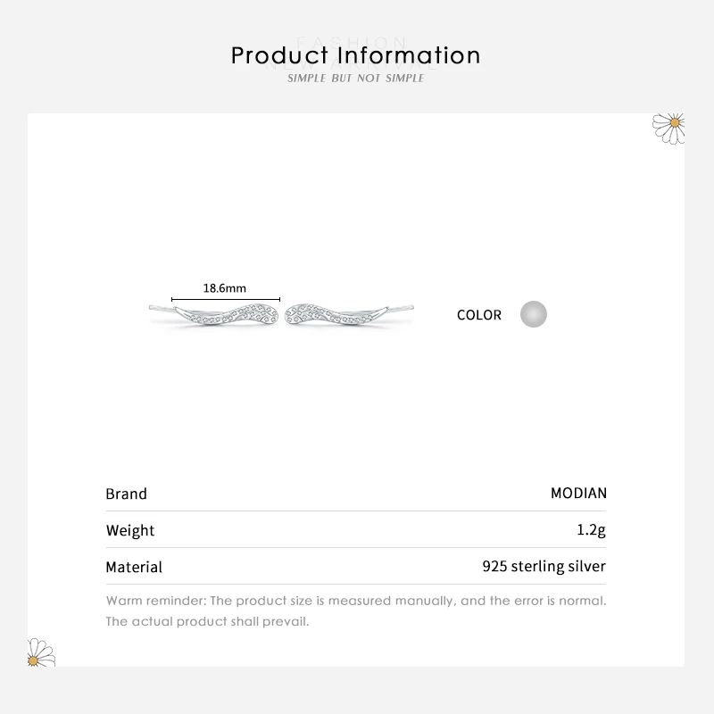Click the faint FASHION watermark text
Screen dimensions: 714x714
(351, 41)
